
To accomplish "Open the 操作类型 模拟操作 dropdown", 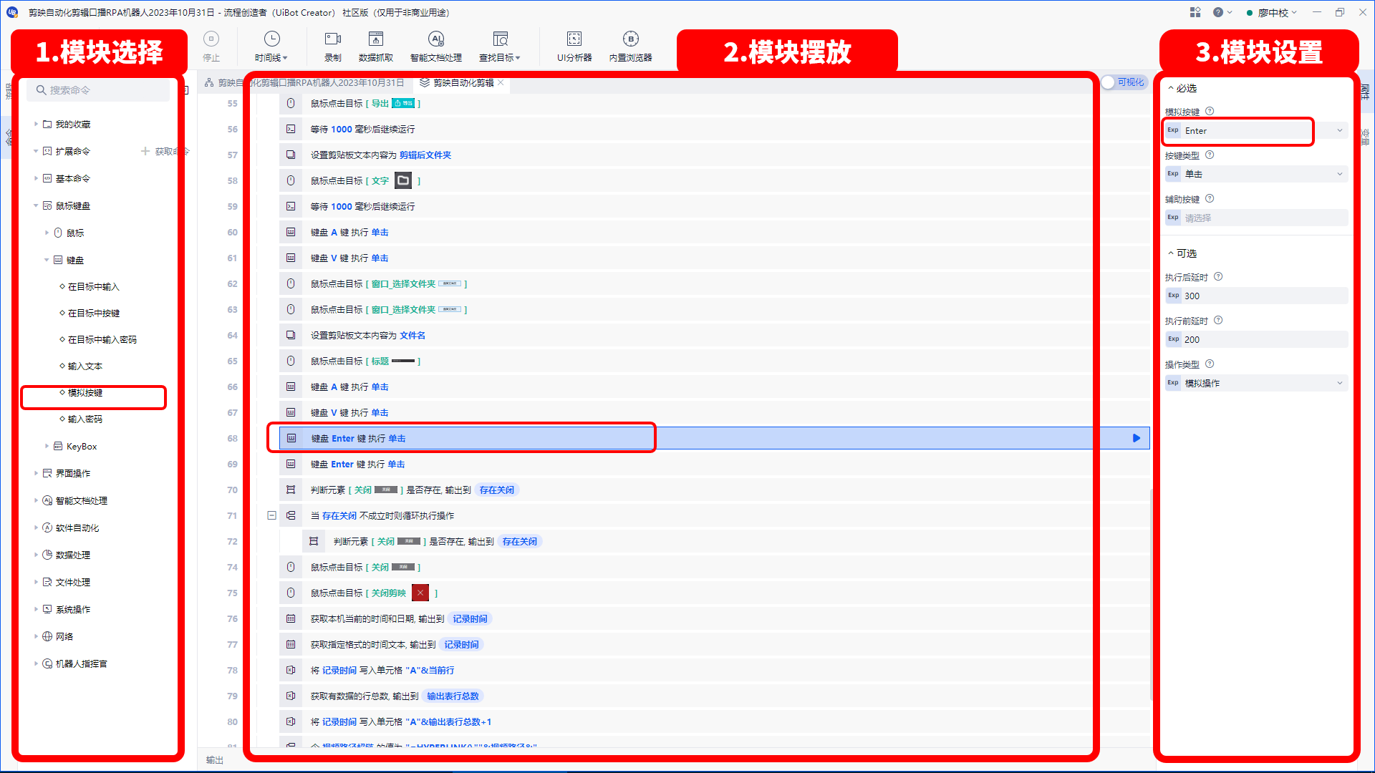I will [x=1339, y=383].
